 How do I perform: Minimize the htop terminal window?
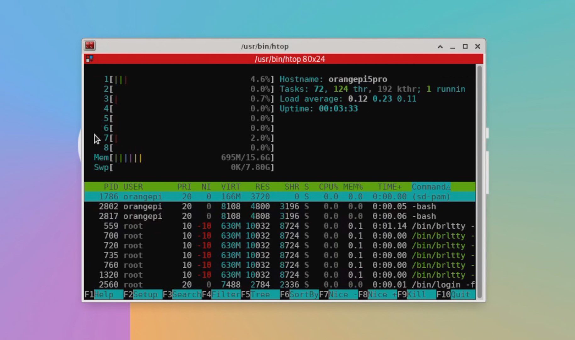click(453, 47)
